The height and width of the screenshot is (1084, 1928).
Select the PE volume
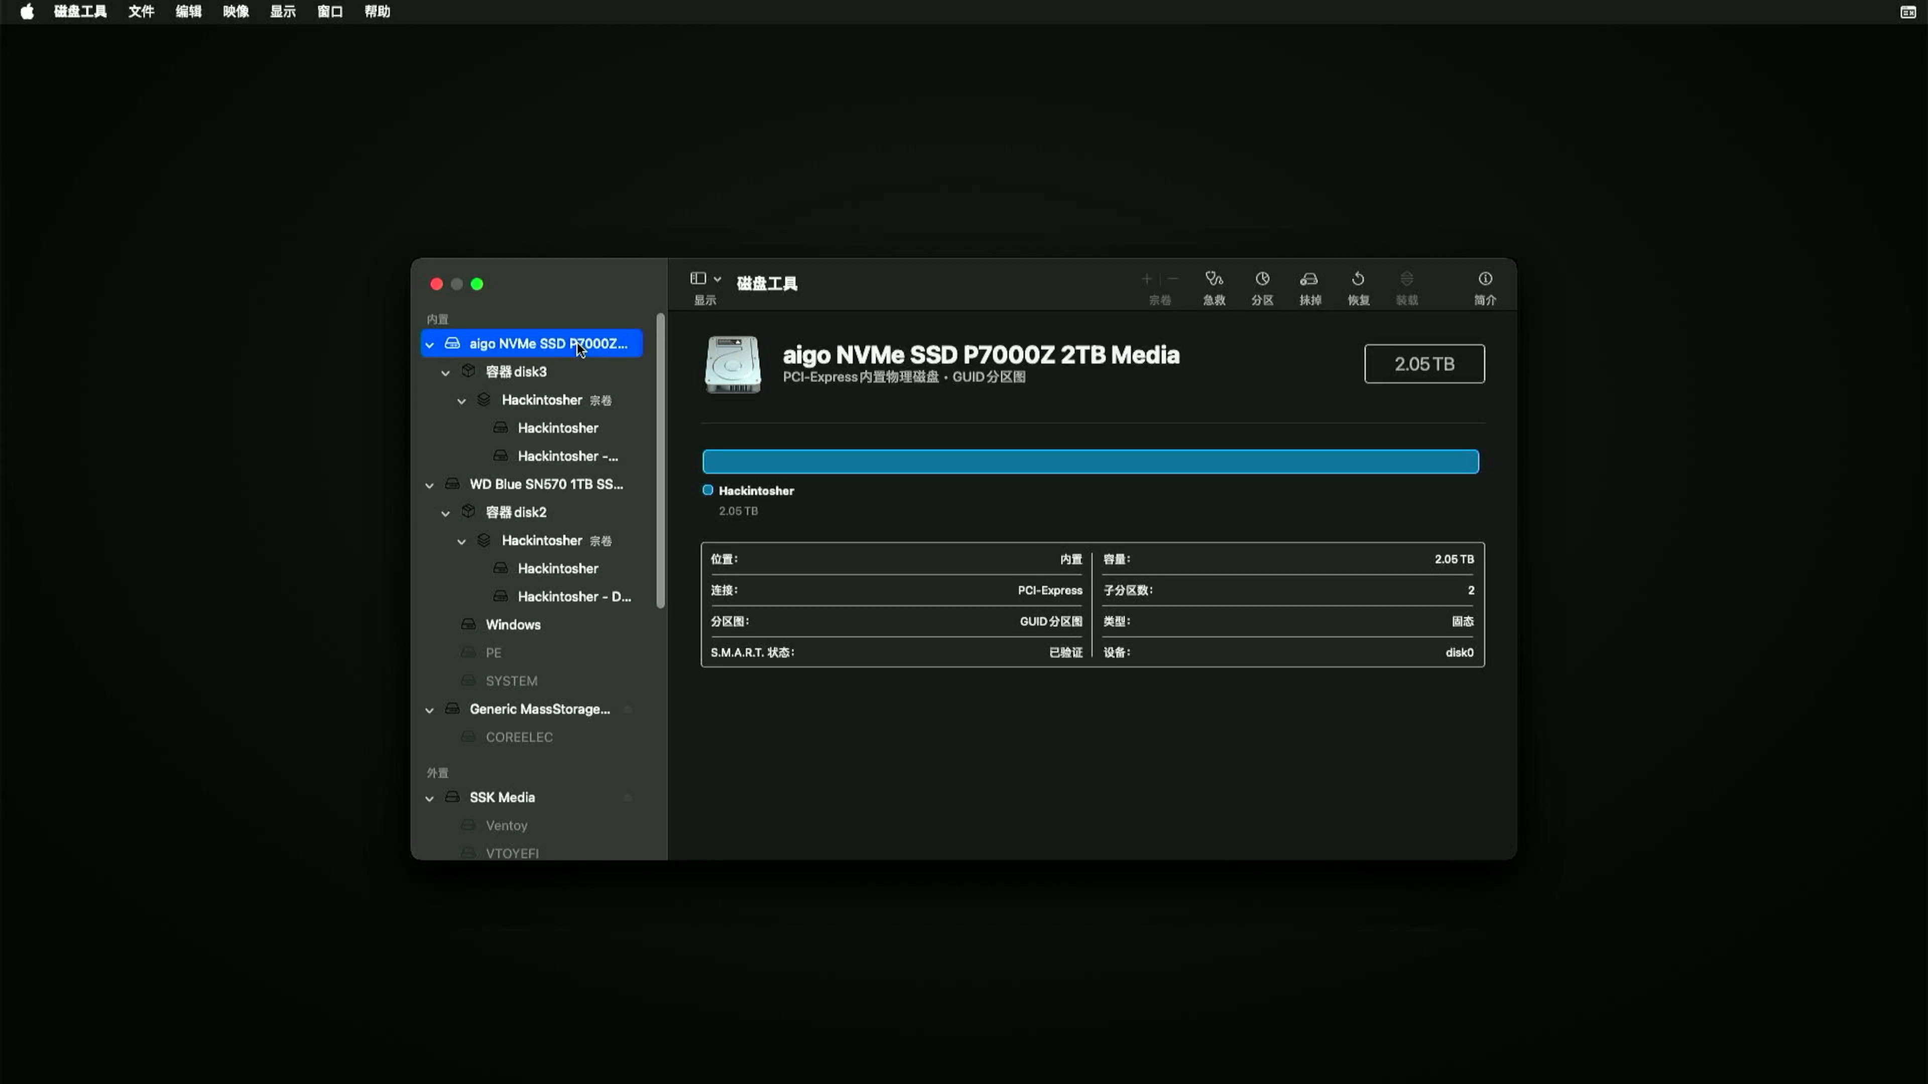[x=531, y=653]
